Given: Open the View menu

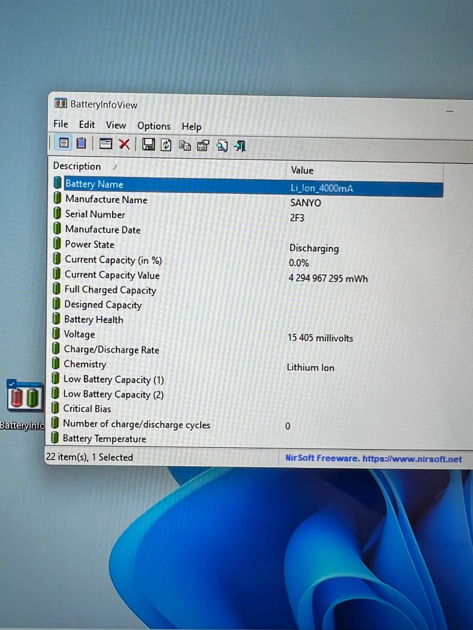Looking at the screenshot, I should point(116,125).
